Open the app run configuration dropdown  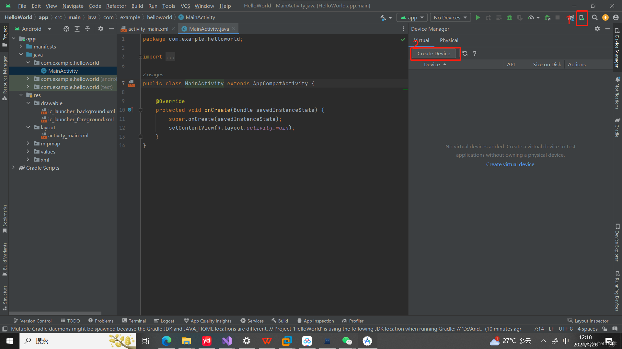412,18
